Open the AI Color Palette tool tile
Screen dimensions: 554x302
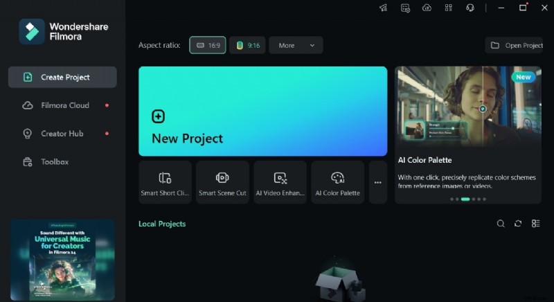(337, 182)
